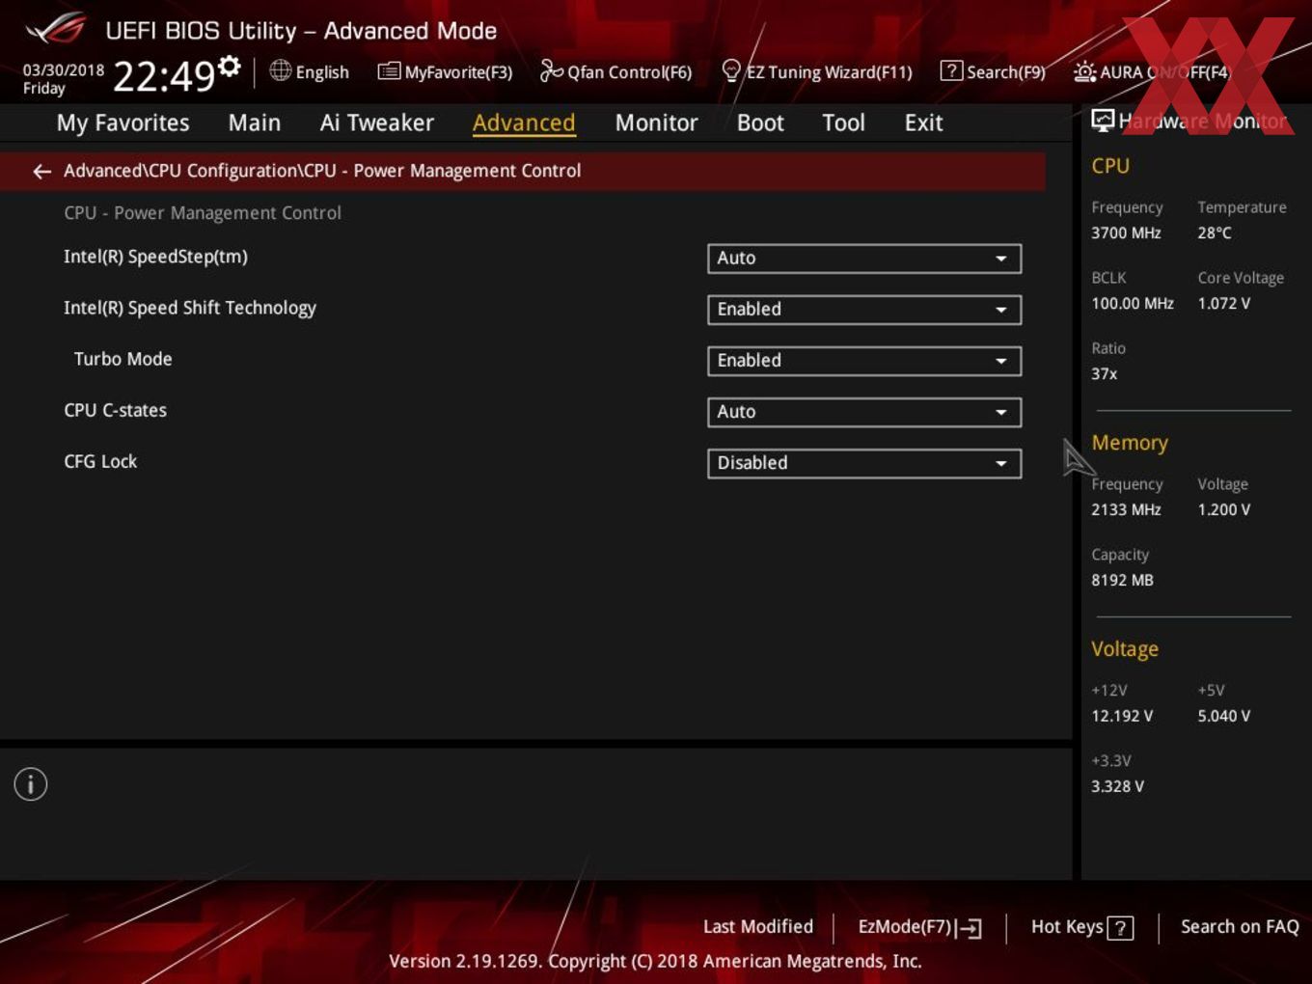The width and height of the screenshot is (1312, 984).
Task: Click the CPU frequency value 3700 MHz
Action: pos(1126,232)
